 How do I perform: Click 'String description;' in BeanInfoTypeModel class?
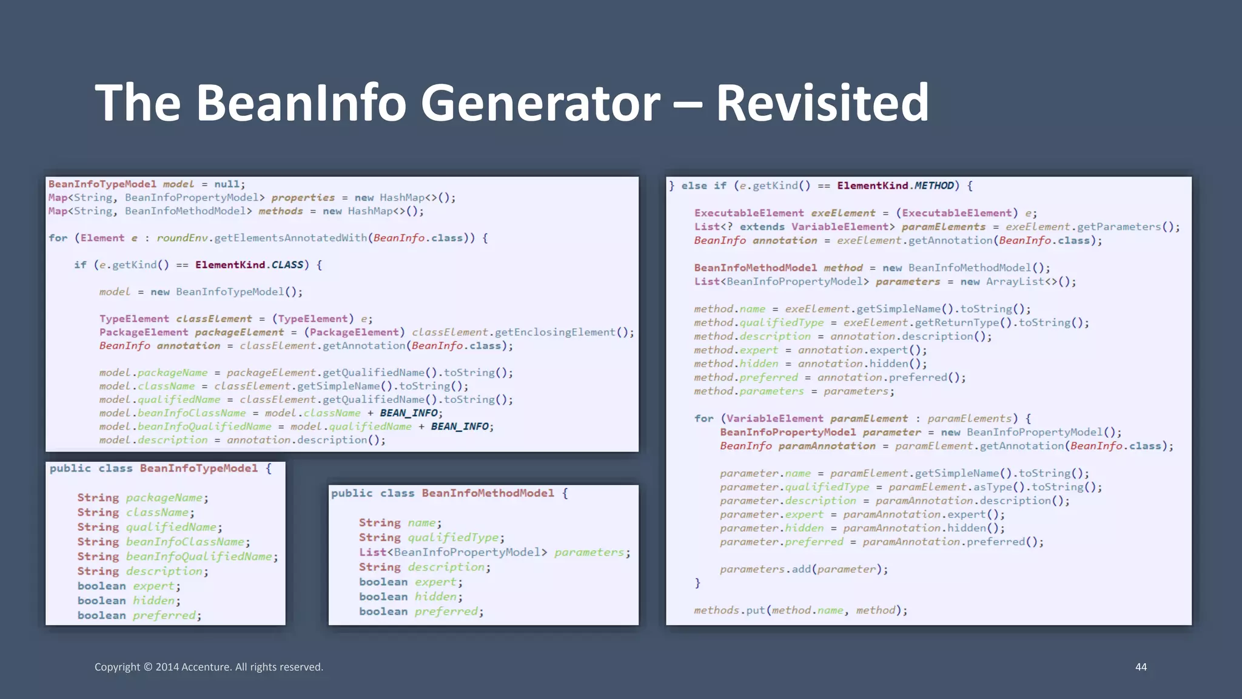pos(143,571)
